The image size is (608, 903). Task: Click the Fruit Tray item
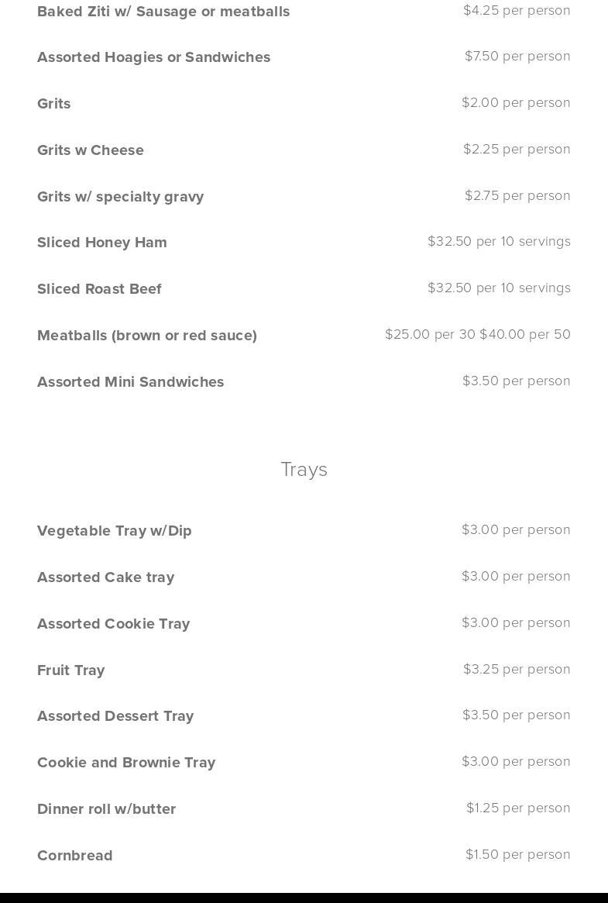tap(70, 670)
